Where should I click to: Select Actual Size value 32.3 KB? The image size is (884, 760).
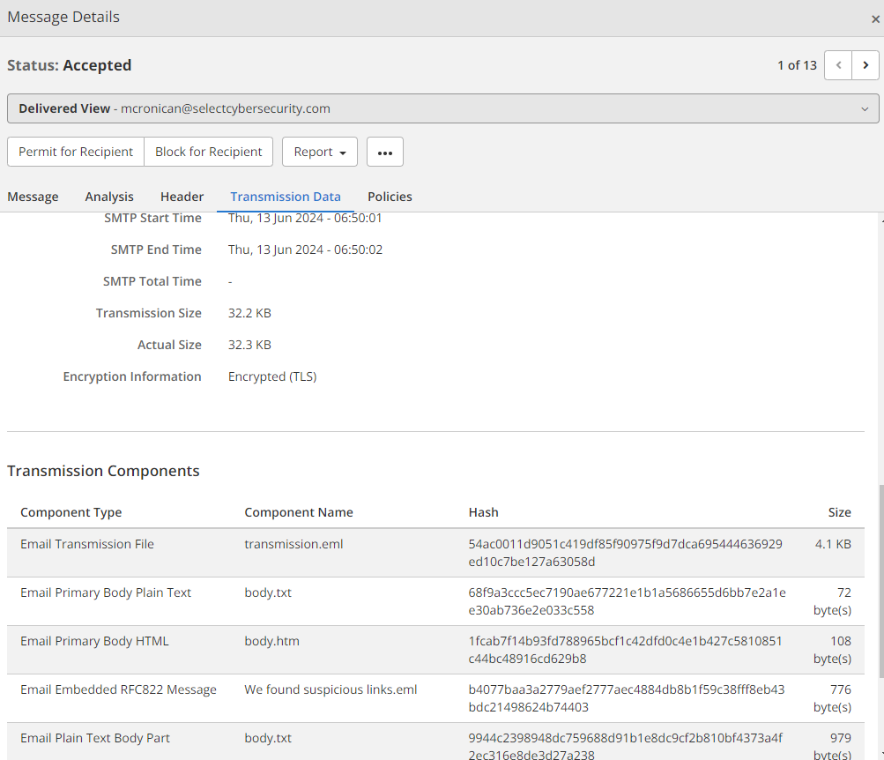pos(249,345)
